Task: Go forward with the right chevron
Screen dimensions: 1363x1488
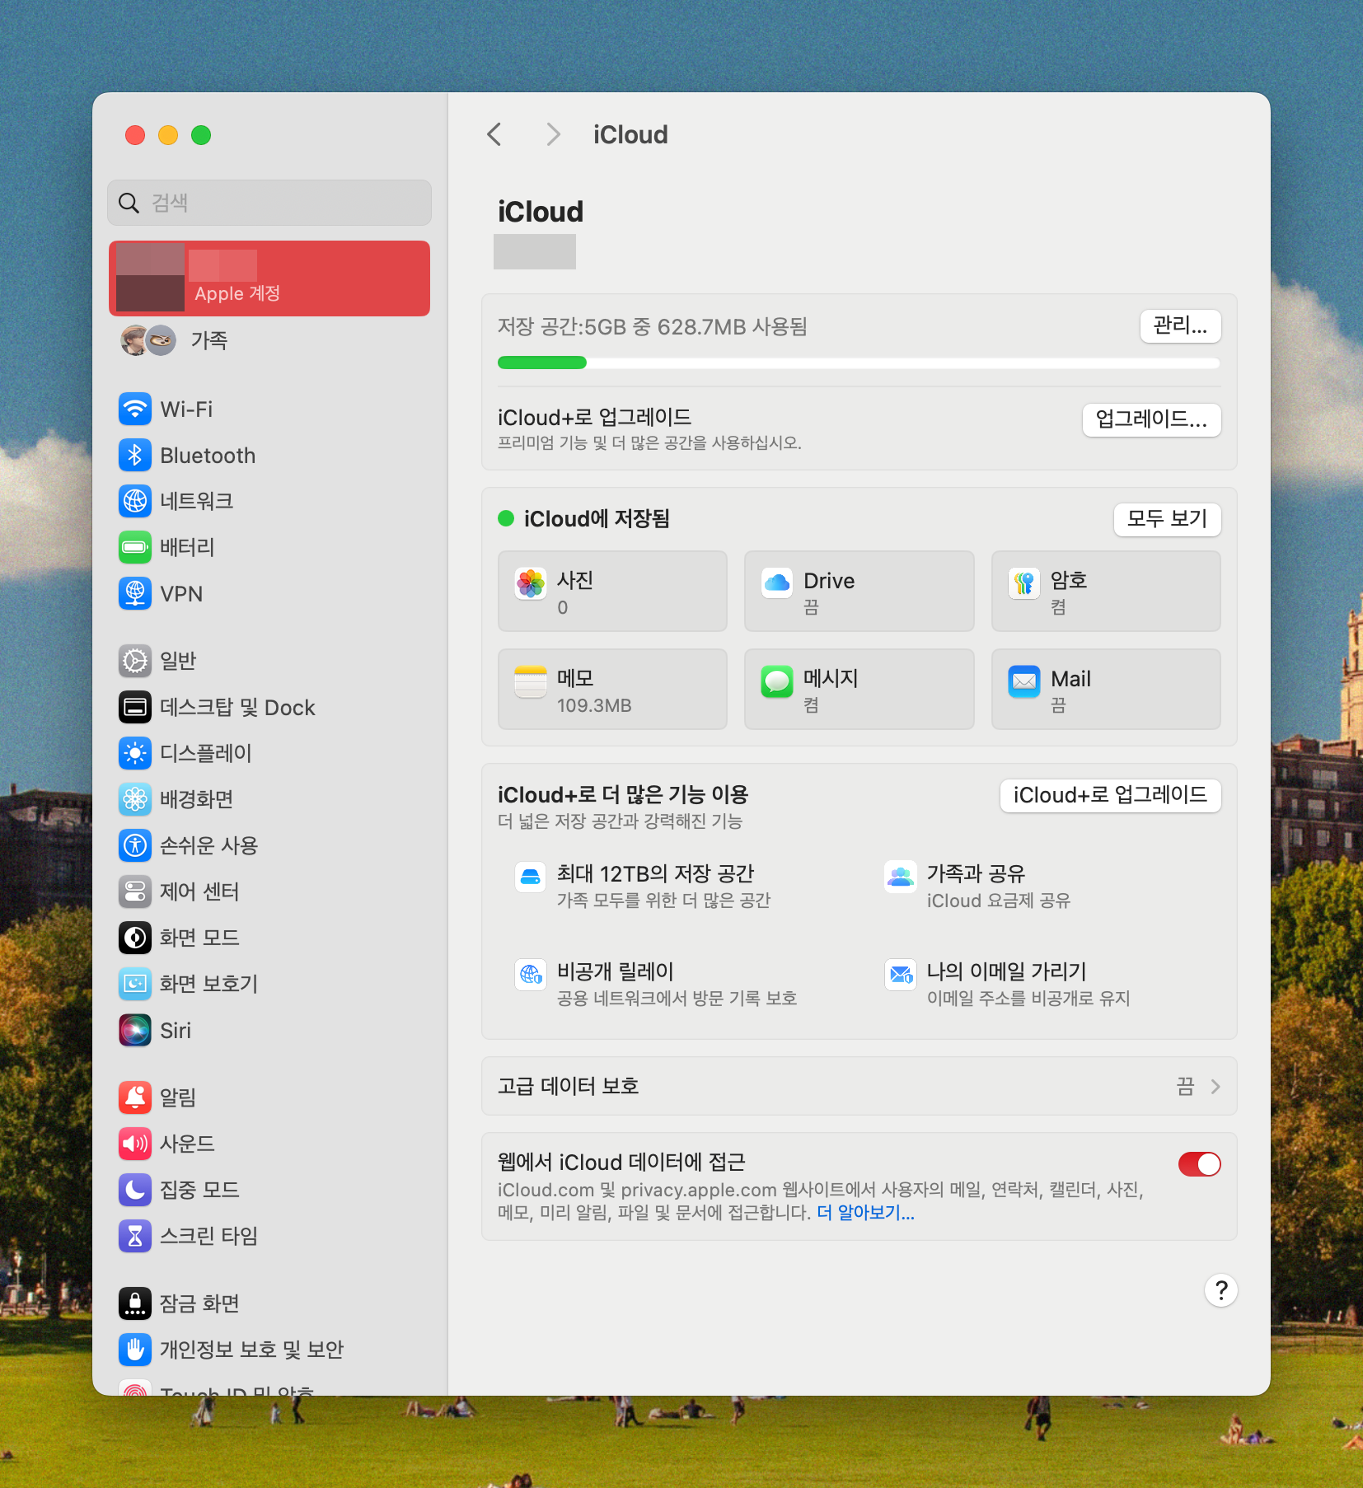Action: (553, 134)
